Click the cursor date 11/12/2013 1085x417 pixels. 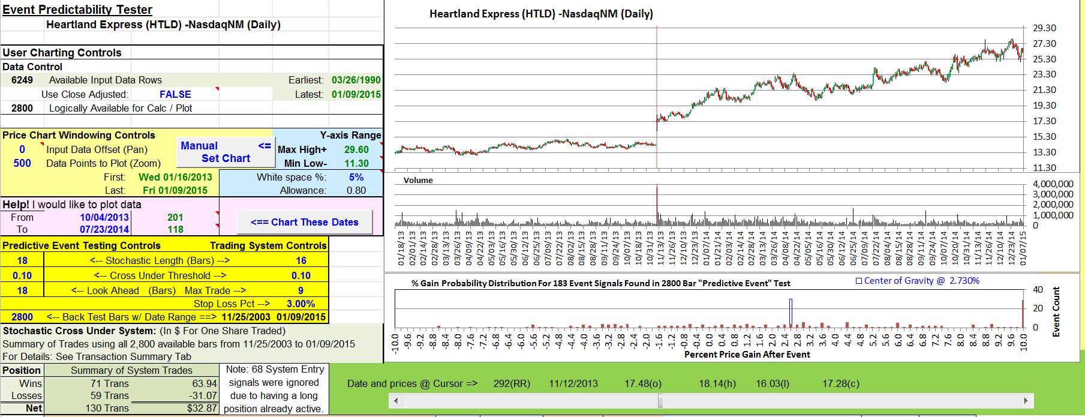tap(573, 383)
